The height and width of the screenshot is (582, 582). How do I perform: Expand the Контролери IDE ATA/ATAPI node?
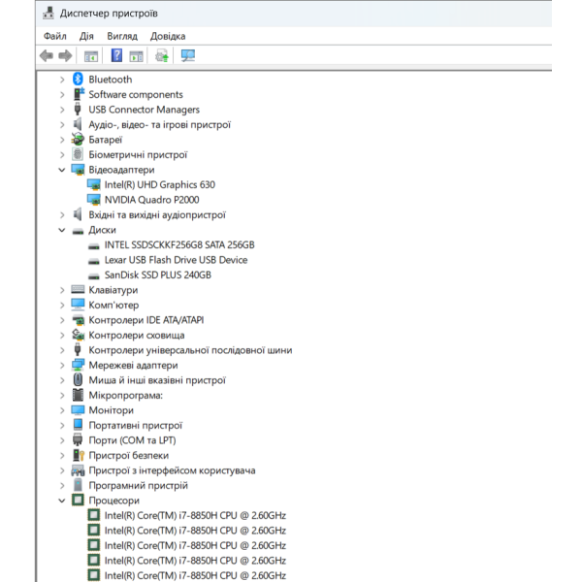pyautogui.click(x=62, y=320)
